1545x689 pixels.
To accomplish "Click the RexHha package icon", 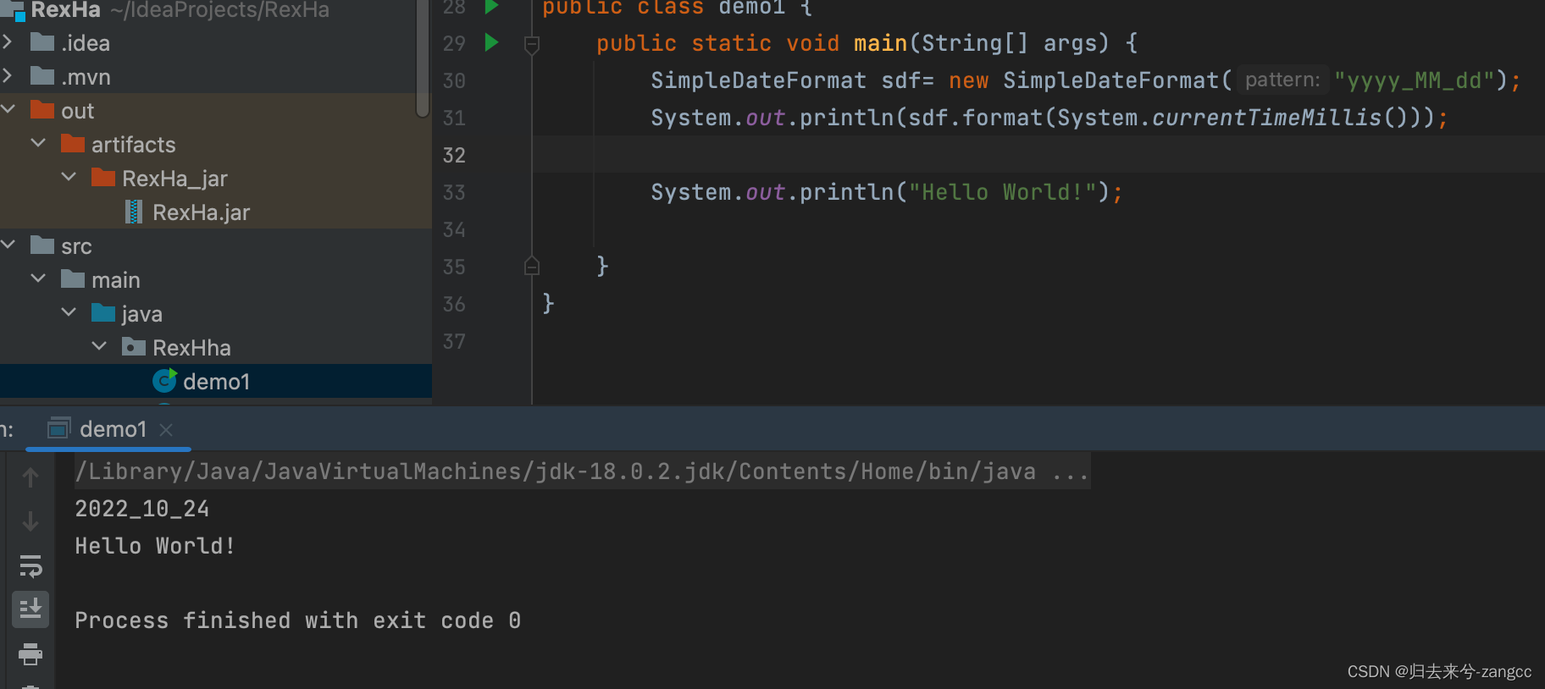I will tap(134, 346).
